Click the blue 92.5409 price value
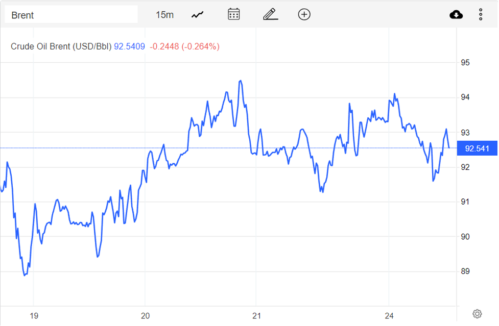The height and width of the screenshot is (326, 499). (x=129, y=46)
